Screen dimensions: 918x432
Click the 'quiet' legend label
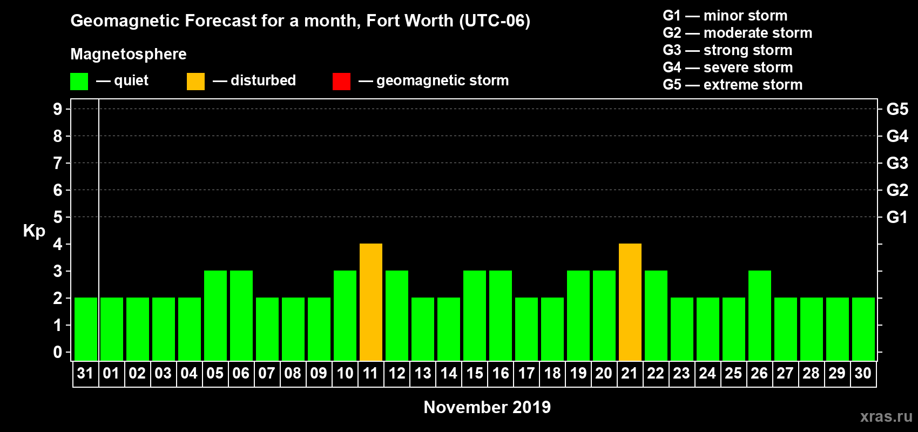click(131, 80)
